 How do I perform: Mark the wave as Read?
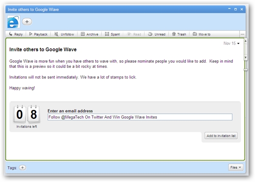[134, 34]
